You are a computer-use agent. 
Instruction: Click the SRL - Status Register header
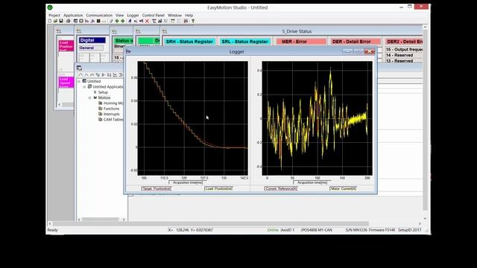[245, 42]
